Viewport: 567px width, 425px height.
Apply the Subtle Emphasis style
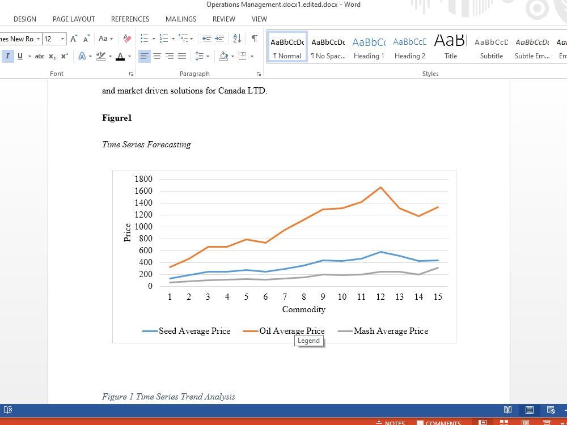click(x=532, y=47)
